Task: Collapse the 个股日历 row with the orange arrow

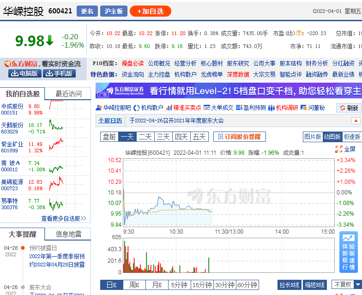Action: tap(356, 120)
